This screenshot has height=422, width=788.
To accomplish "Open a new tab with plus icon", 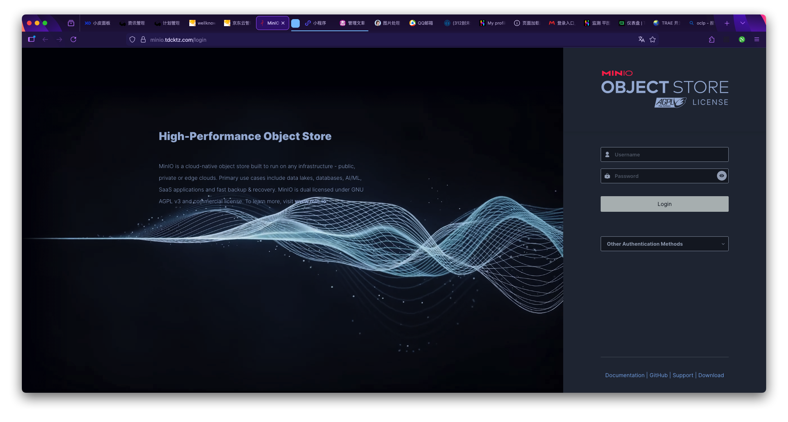I will pyautogui.click(x=727, y=23).
